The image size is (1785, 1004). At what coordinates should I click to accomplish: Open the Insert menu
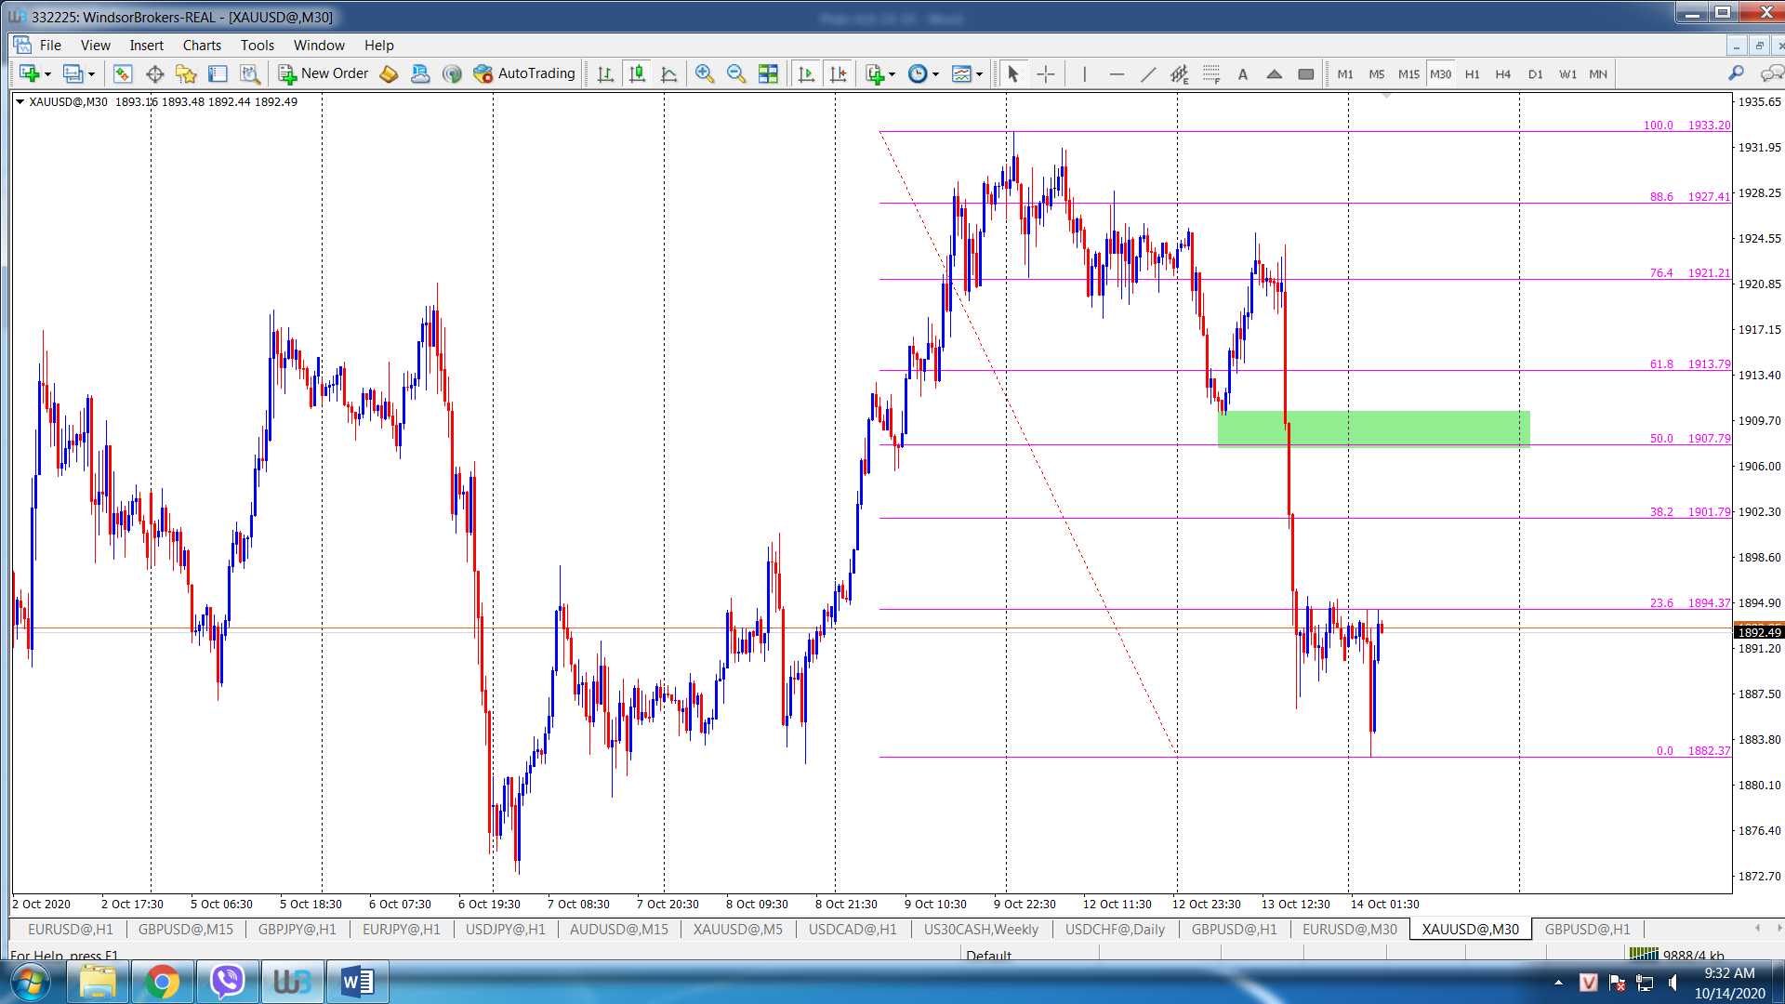(146, 45)
